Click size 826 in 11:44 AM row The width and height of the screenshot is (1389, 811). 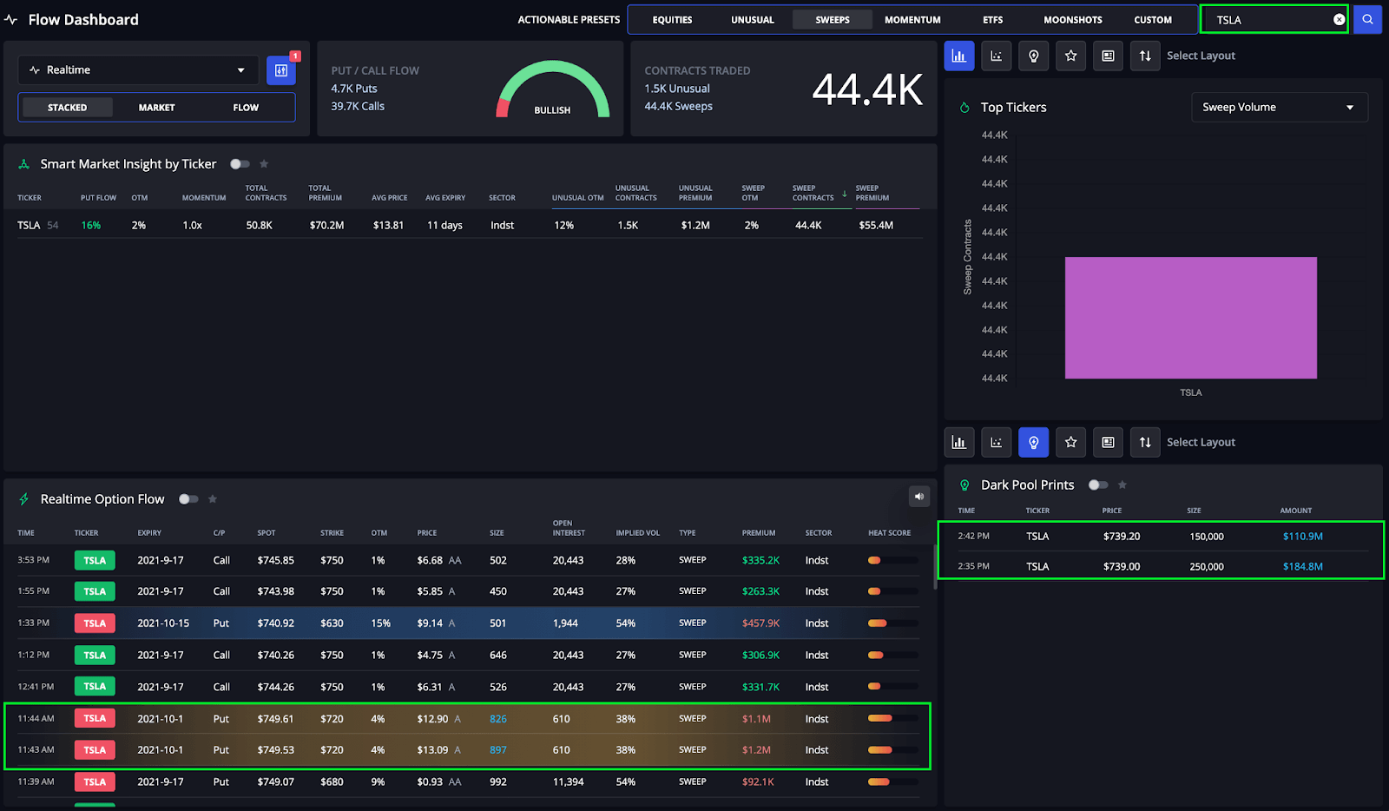pos(498,719)
